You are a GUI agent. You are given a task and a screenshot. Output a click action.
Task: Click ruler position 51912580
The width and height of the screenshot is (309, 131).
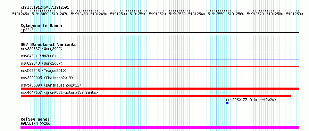coord(275,14)
